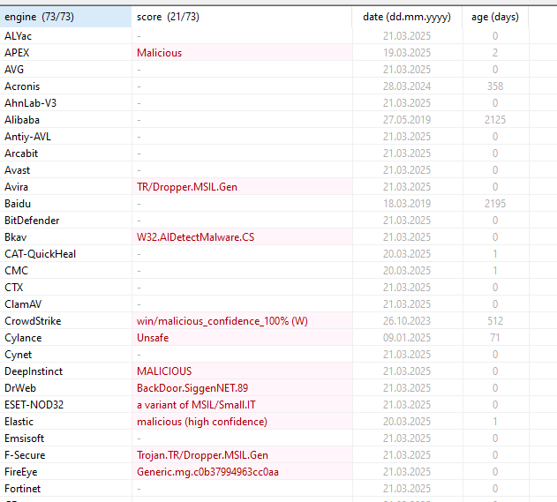Viewport: 557px width, 502px height.
Task: Sort by the engine (73/73) column header
Action: 65,17
